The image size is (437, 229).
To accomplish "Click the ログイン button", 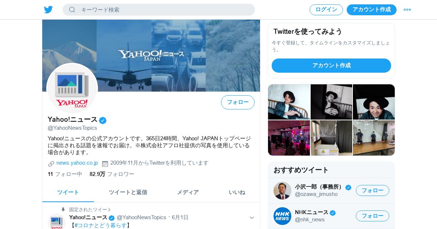I will [326, 10].
